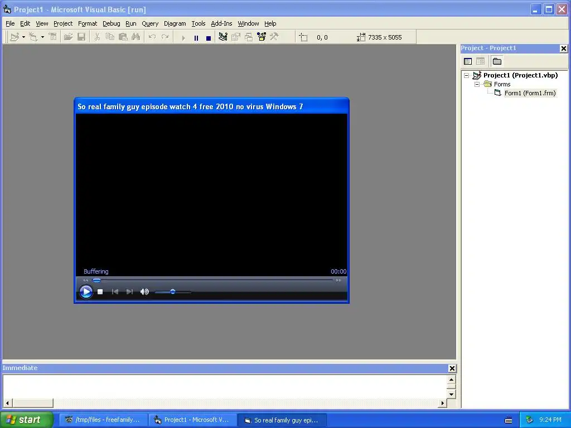Open the Tools menu
Viewport: 571px width, 428px height.
click(199, 23)
